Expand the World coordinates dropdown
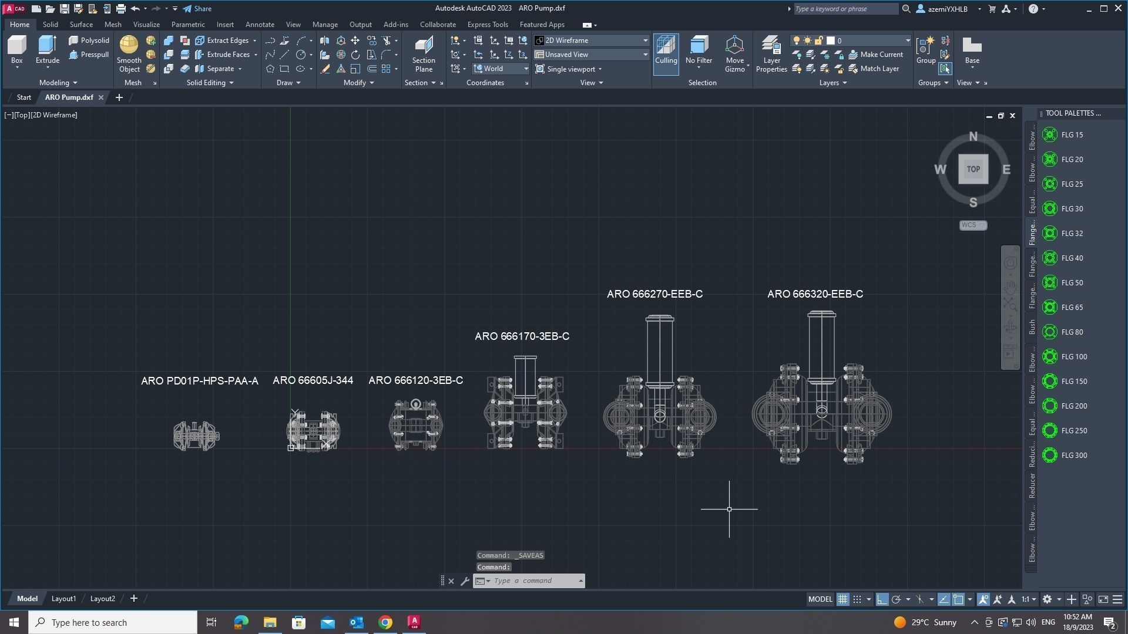This screenshot has width=1128, height=634. tap(501, 69)
